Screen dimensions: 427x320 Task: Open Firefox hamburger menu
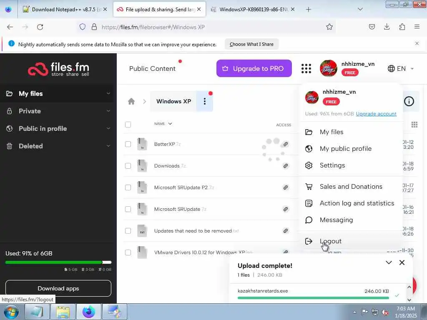(417, 27)
